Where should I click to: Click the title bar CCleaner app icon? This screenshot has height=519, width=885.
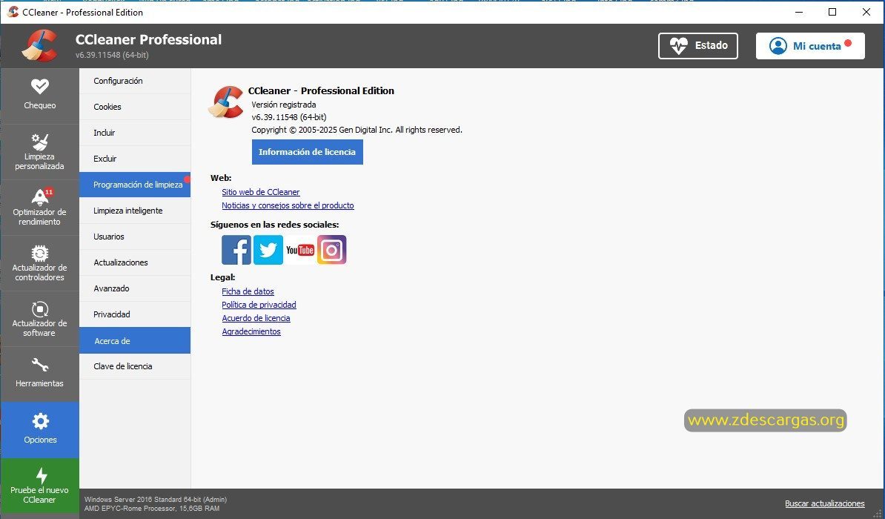(x=13, y=12)
